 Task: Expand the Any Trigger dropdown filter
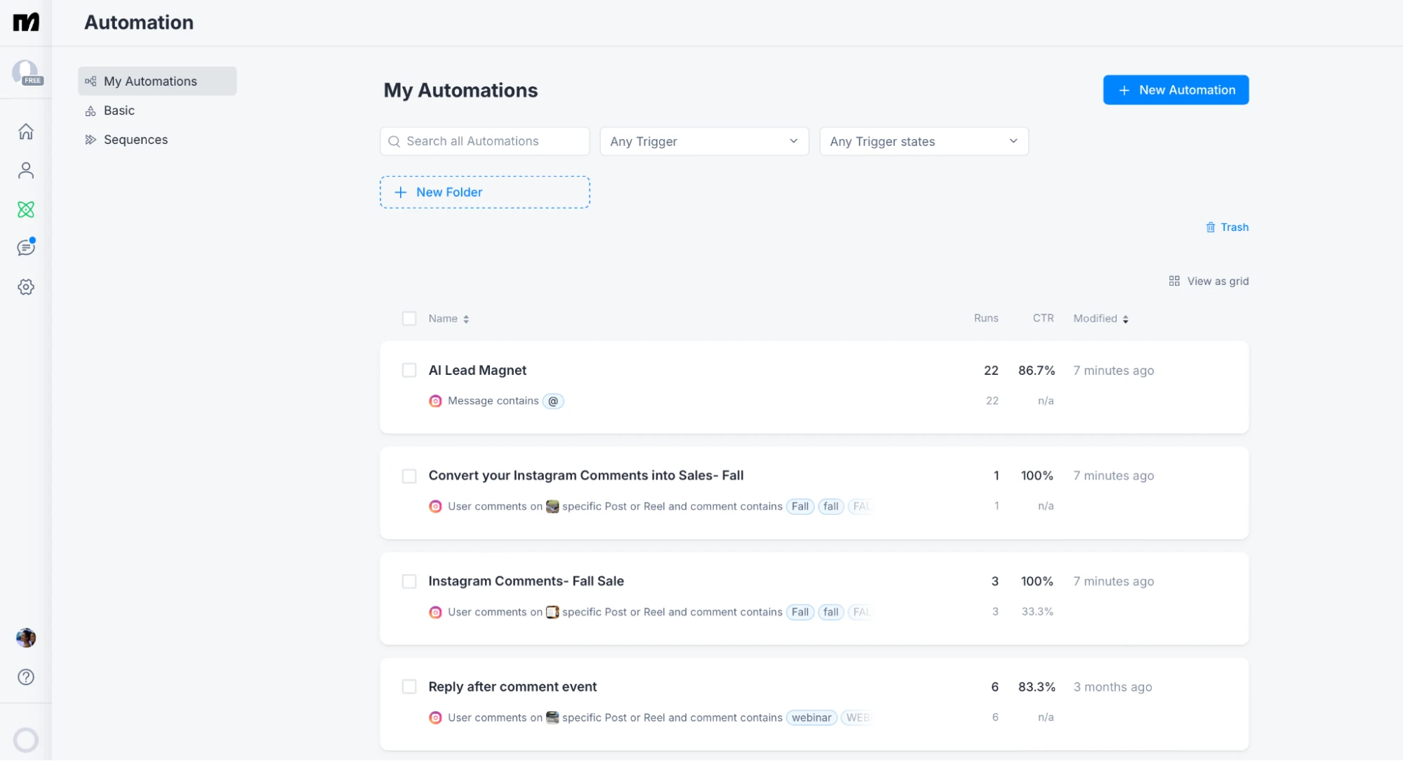[703, 142]
